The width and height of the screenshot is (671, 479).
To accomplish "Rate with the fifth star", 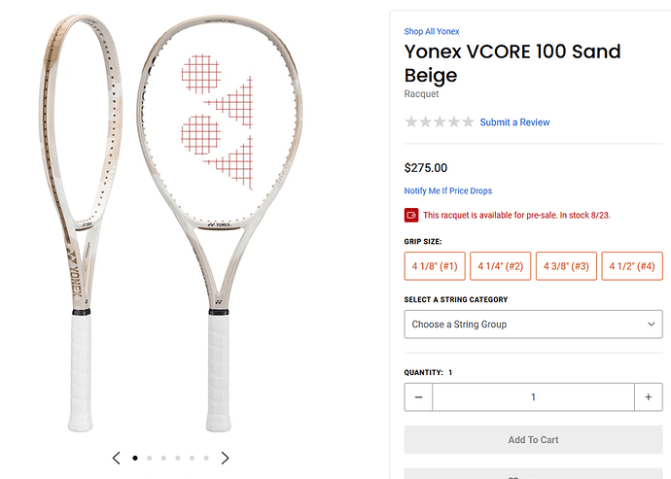I will [469, 121].
